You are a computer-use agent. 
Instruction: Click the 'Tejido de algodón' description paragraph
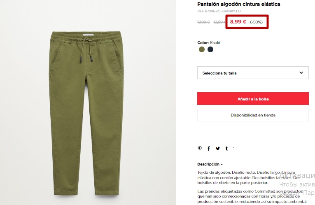(x=249, y=177)
